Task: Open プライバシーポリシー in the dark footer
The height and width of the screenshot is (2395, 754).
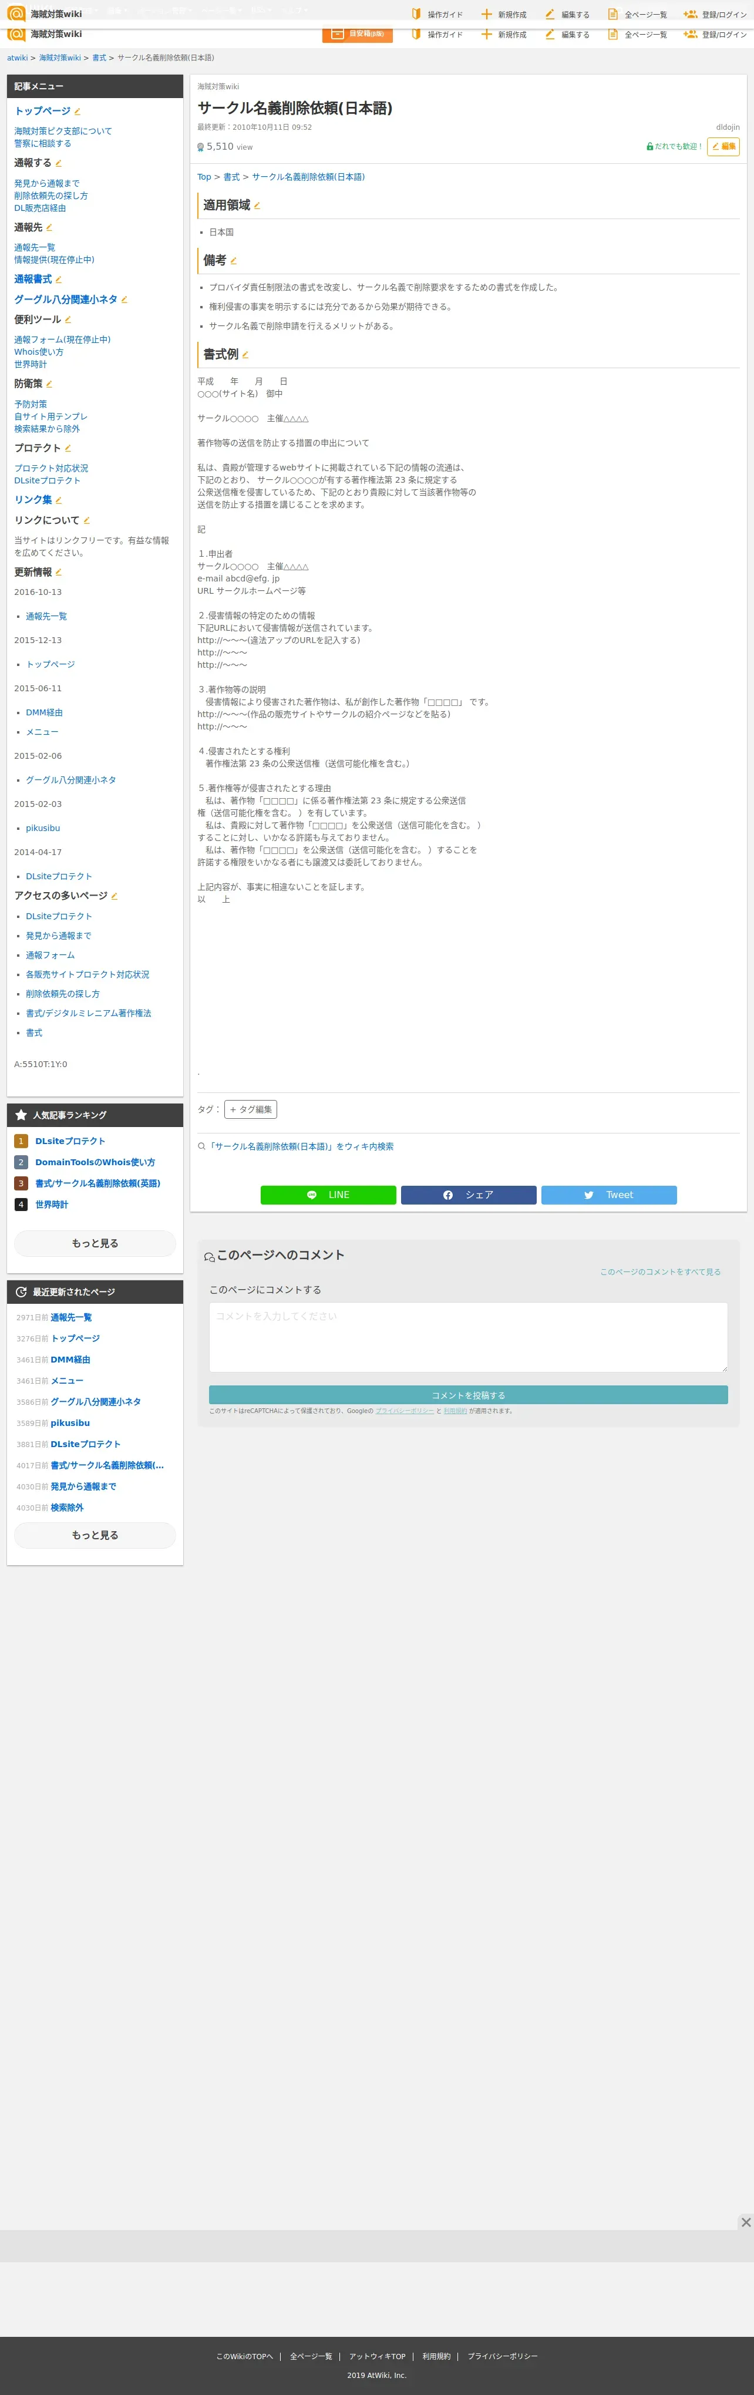Action: click(x=502, y=2356)
